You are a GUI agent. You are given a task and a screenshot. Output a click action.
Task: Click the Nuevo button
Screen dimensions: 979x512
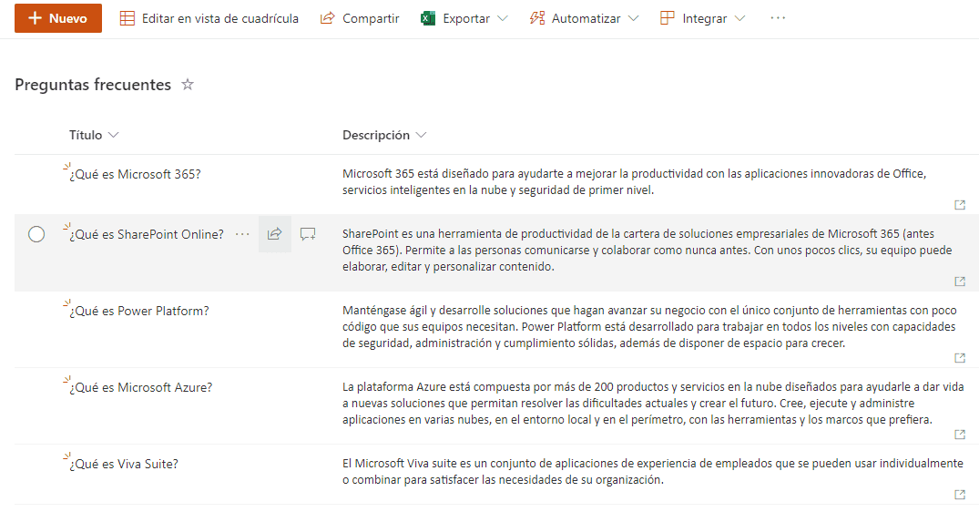(58, 18)
